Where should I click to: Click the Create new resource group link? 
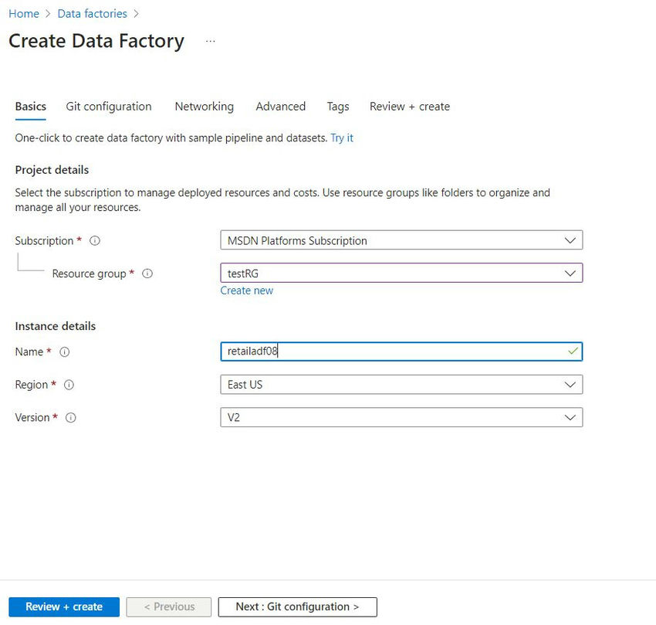247,290
